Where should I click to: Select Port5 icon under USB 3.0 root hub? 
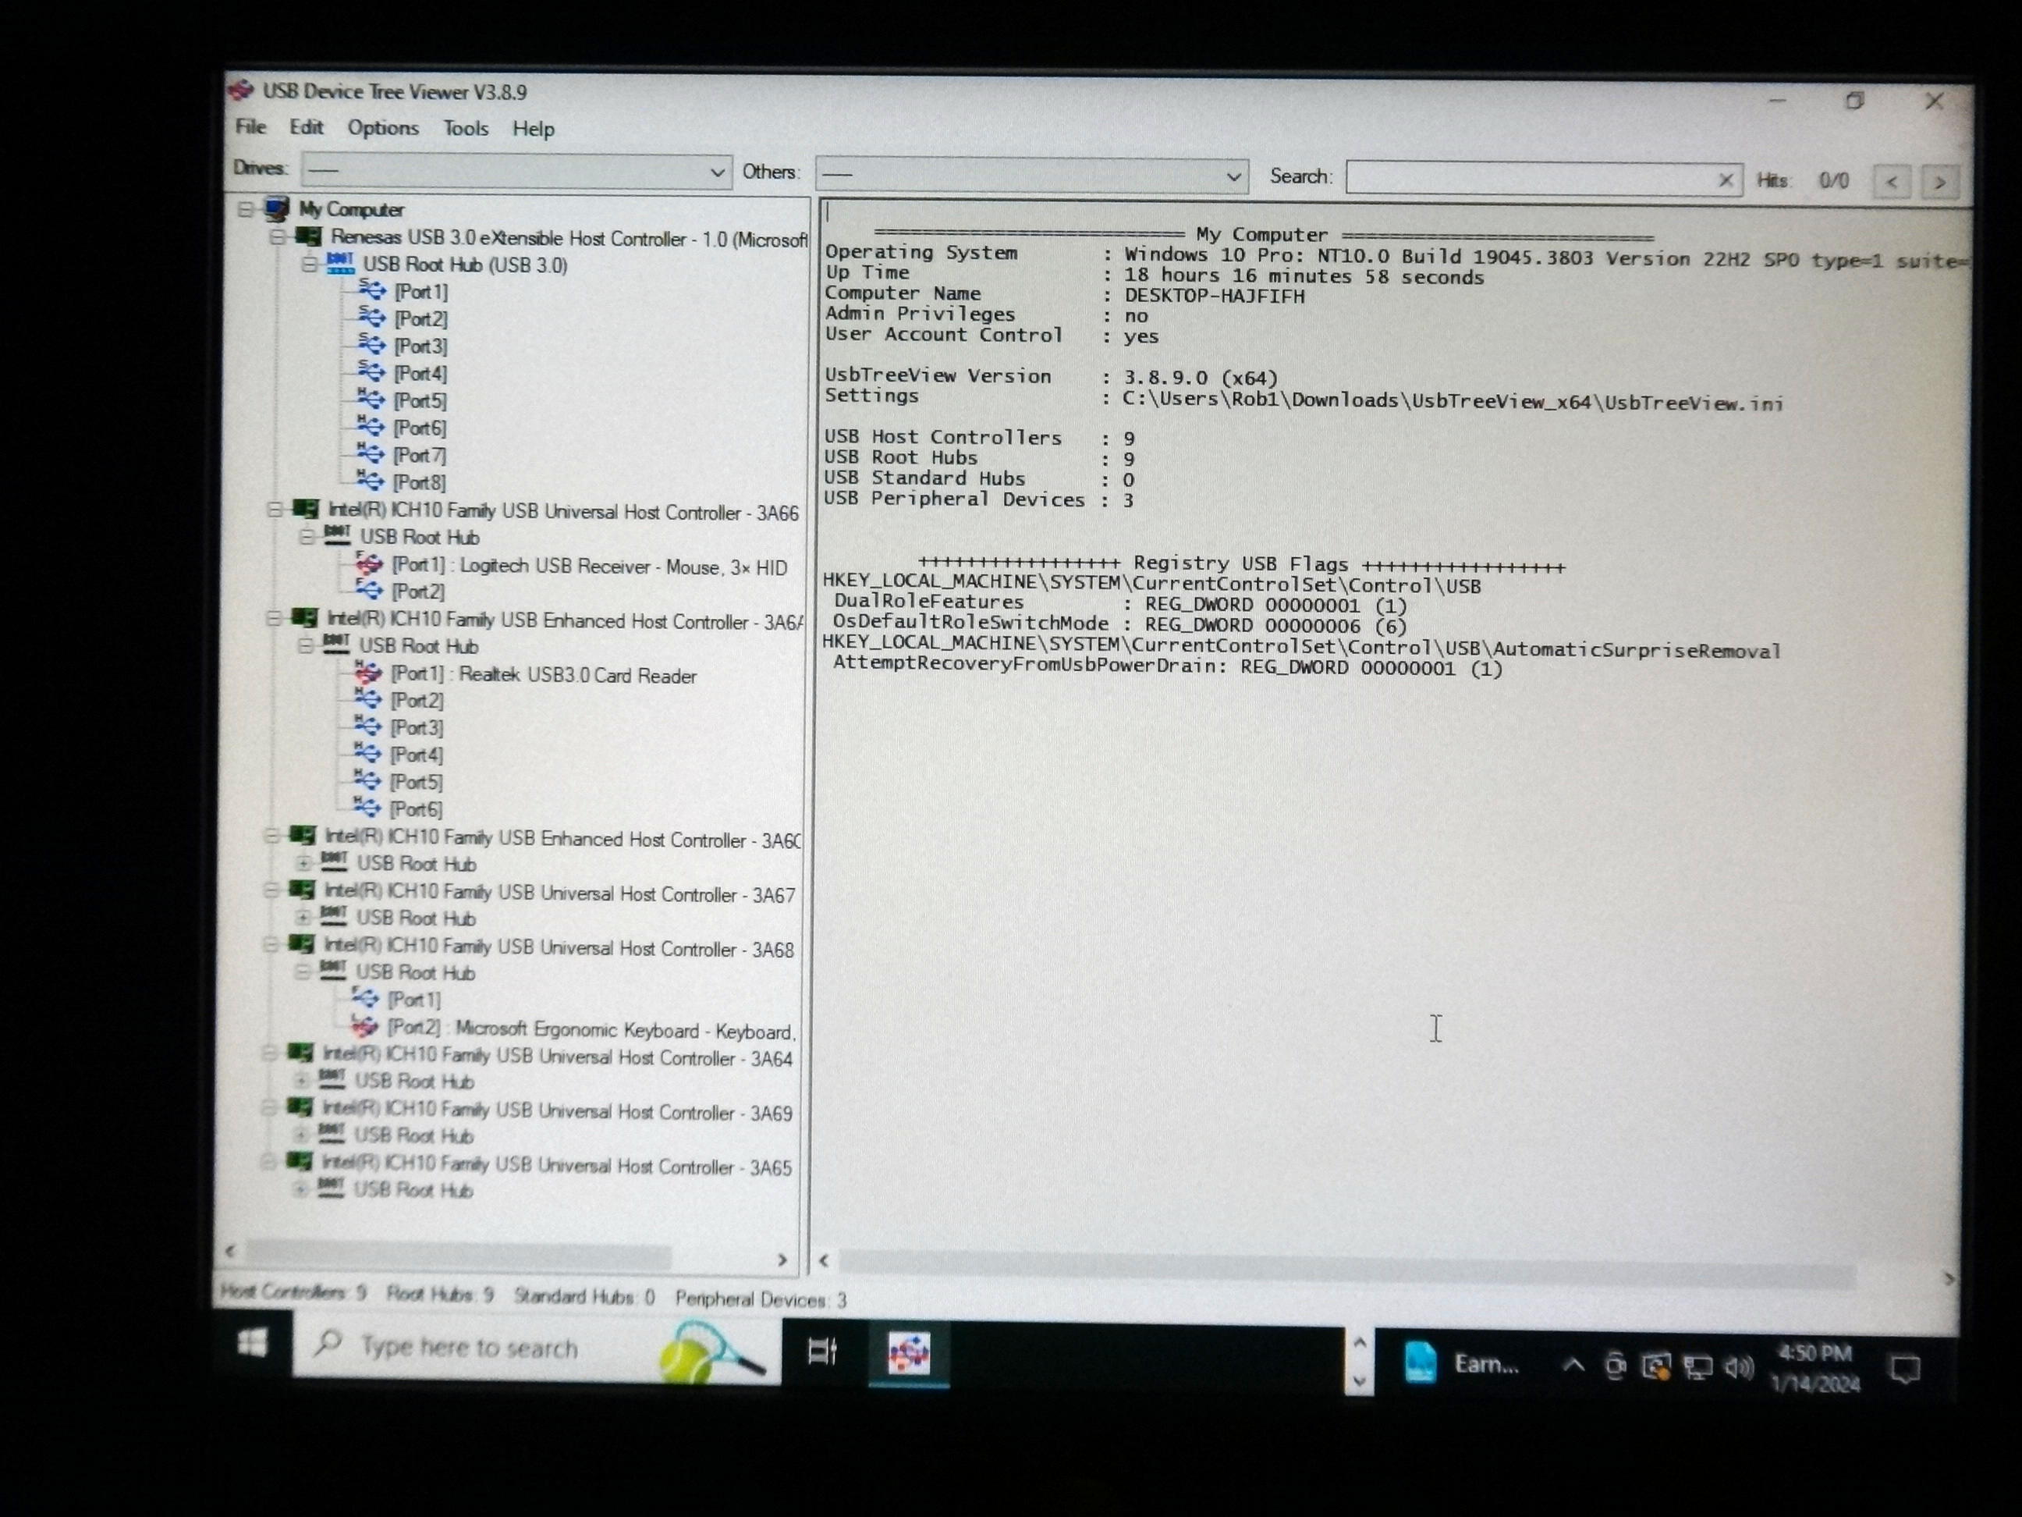371,399
